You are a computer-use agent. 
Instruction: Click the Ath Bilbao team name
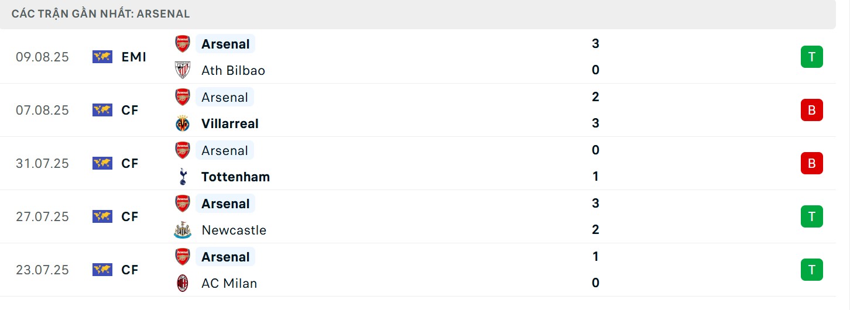pos(233,70)
